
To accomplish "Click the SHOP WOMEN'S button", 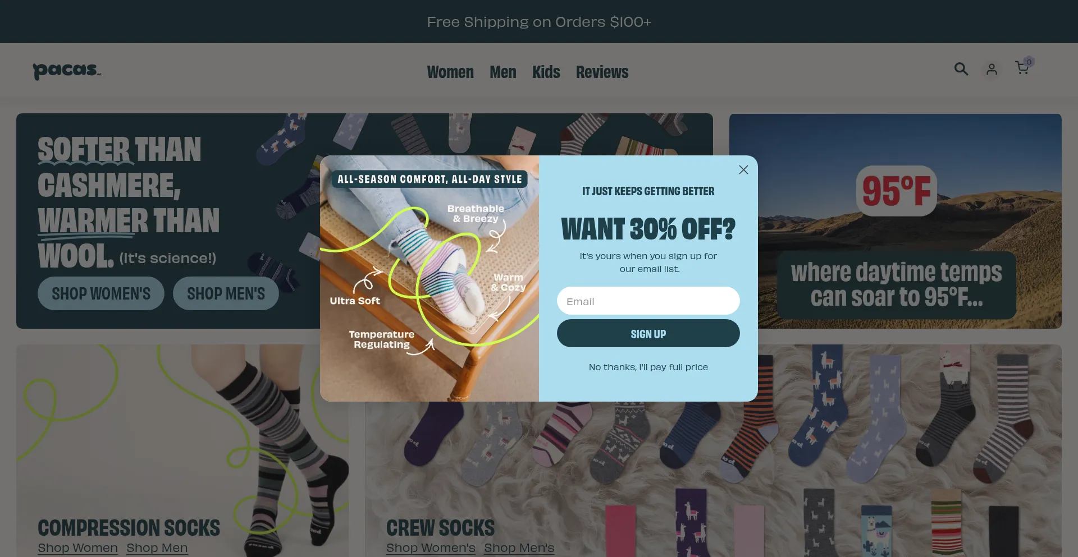I will pos(101,293).
